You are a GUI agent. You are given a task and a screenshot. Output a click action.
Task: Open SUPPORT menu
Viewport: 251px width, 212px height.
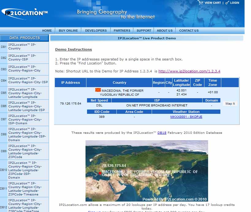point(144,31)
